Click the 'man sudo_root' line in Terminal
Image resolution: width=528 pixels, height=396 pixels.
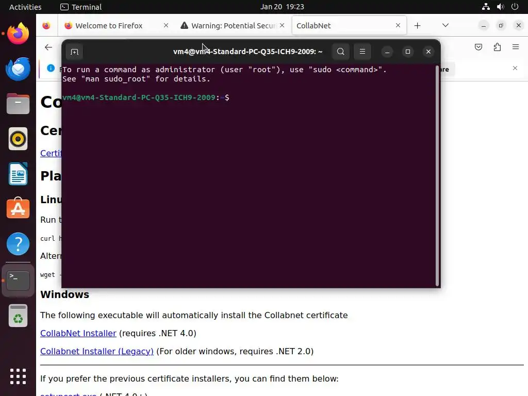tap(136, 79)
